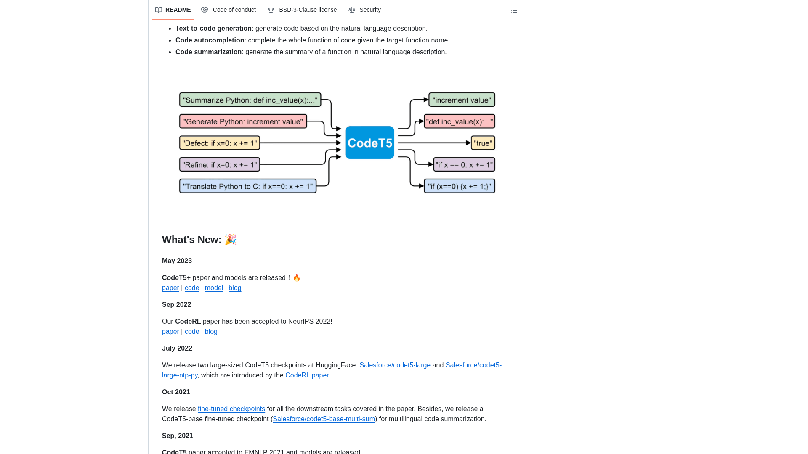Viewport: 808px width, 454px height.
Task: Open the Security page
Action: pyautogui.click(x=370, y=10)
